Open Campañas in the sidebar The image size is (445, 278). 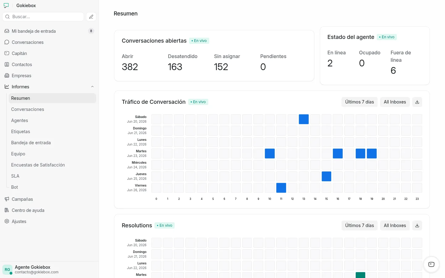pyautogui.click(x=49, y=199)
